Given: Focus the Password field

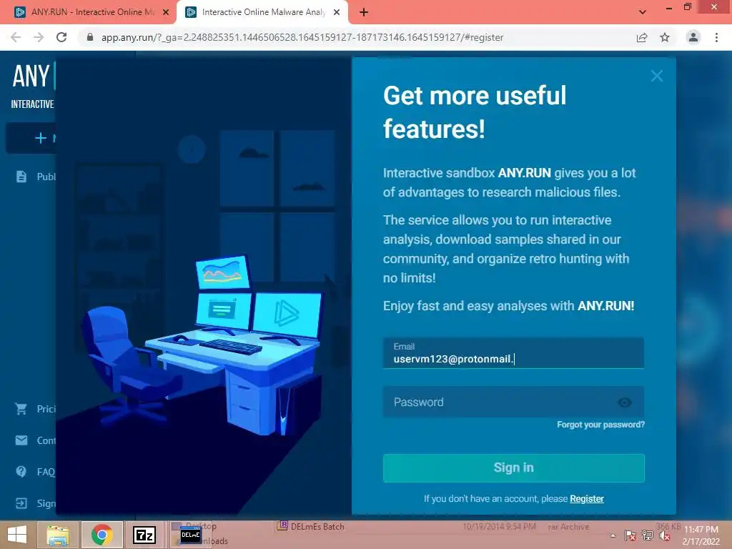Looking at the screenshot, I should pyautogui.click(x=513, y=402).
